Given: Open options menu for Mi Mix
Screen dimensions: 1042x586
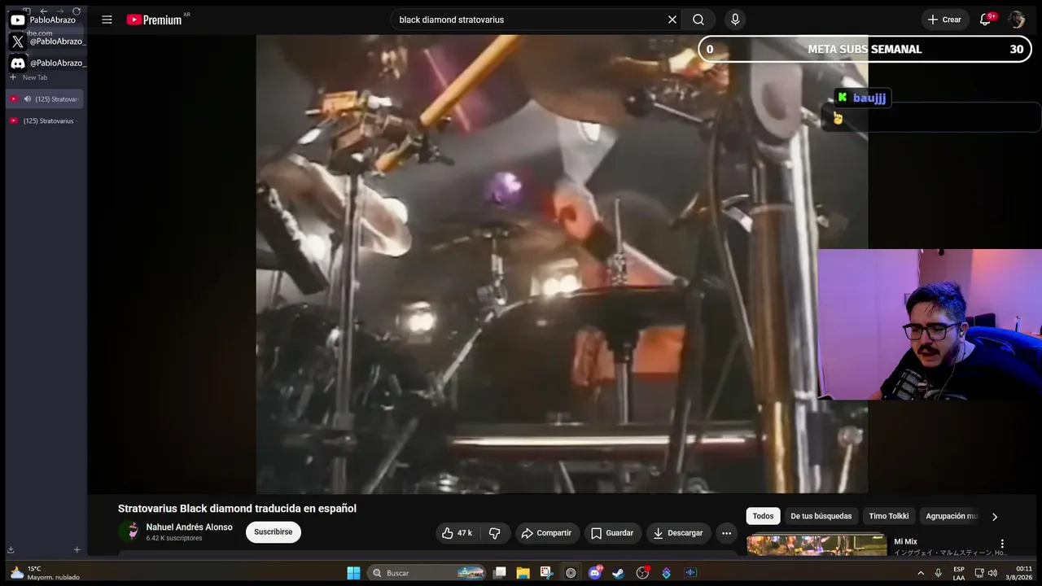Looking at the screenshot, I should pos(1002,544).
